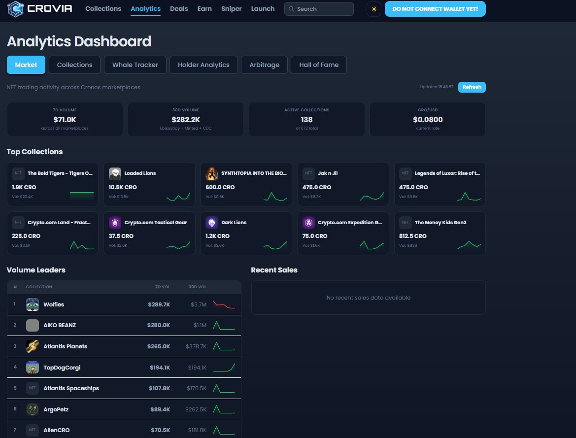The width and height of the screenshot is (576, 438).
Task: Open Sniper in top navigation
Action: point(232,8)
